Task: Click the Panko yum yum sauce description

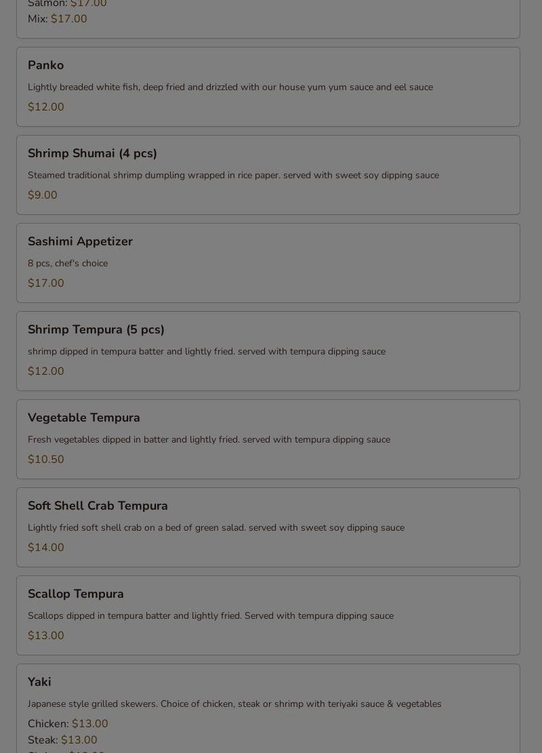Action: tap(230, 87)
